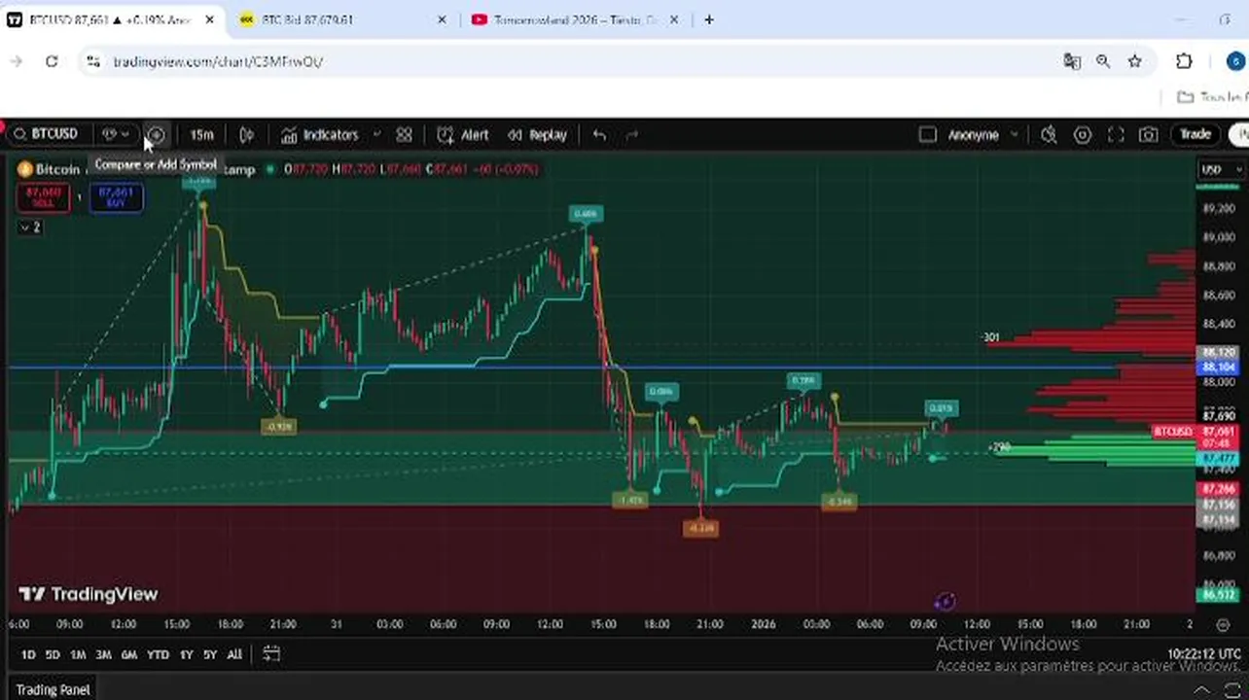Open indicator templates grid icon
Viewport: 1249px width, 700px height.
pos(404,135)
